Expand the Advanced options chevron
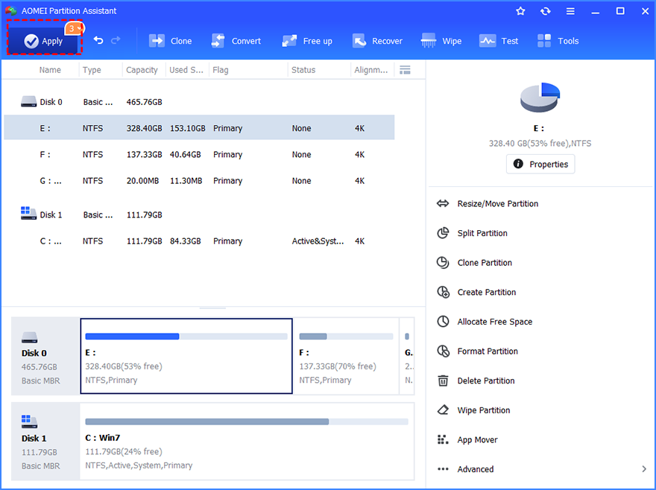Screen dimensions: 656x490 click(643, 469)
